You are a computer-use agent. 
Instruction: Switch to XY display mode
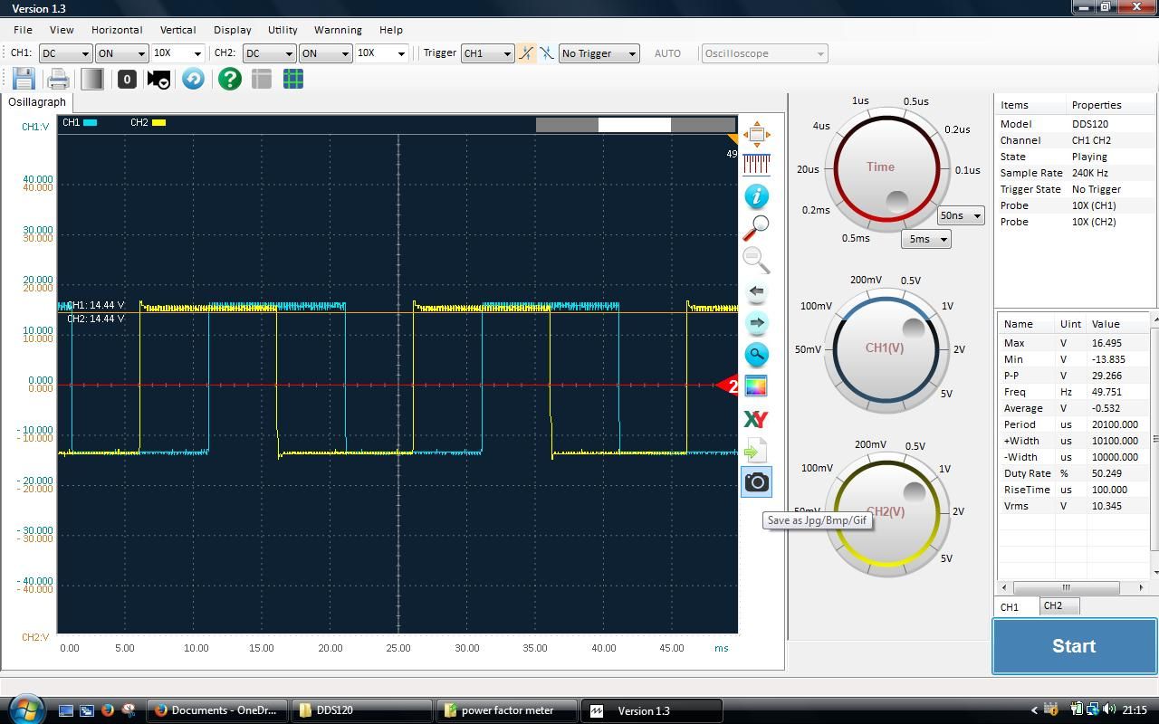(x=756, y=419)
